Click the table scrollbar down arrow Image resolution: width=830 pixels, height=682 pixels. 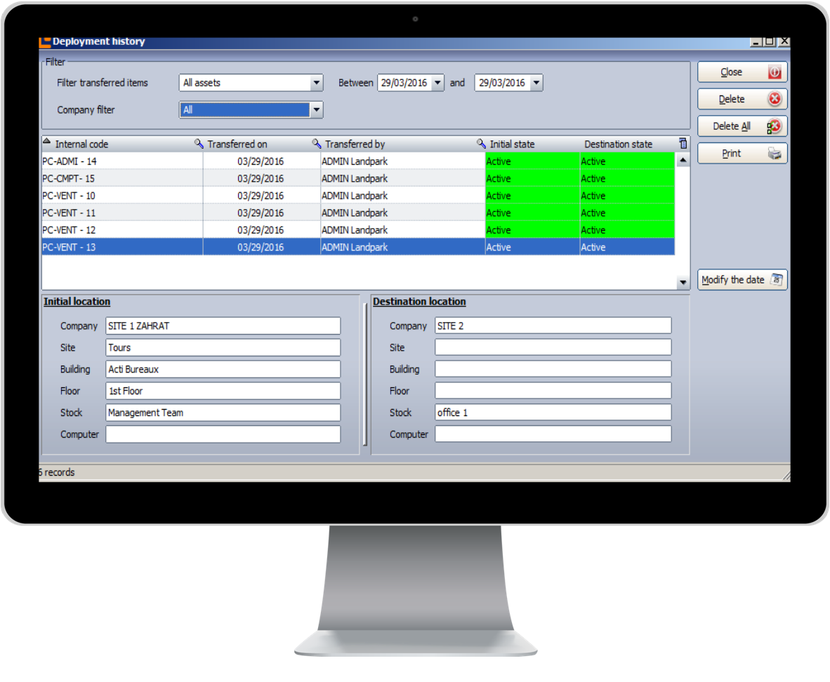[683, 283]
